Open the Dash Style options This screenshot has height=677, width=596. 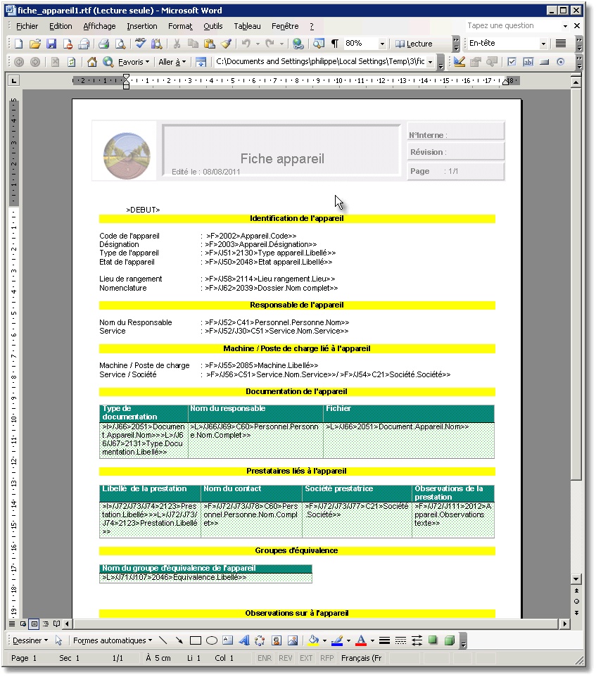(400, 640)
